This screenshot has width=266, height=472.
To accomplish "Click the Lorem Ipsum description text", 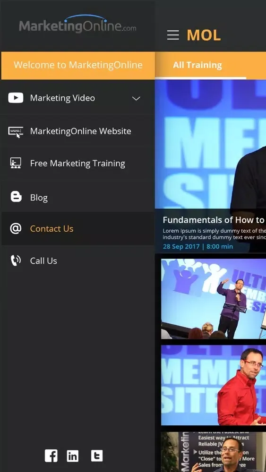I will coord(214,234).
